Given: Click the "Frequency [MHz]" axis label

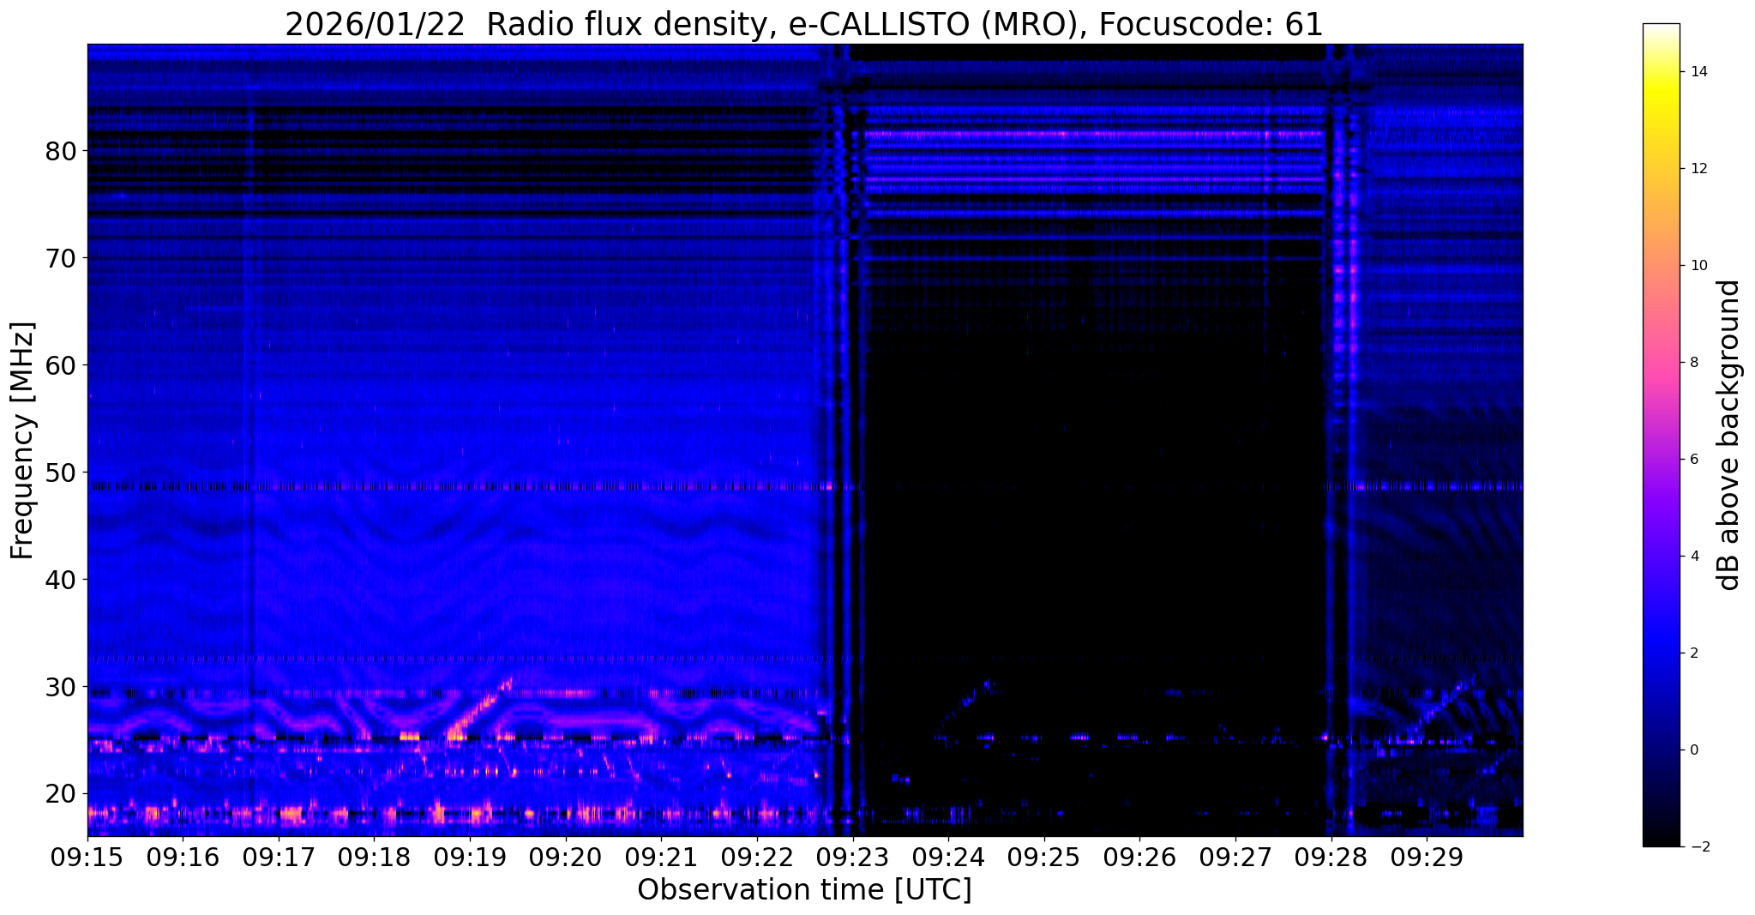Looking at the screenshot, I should coord(22,441).
